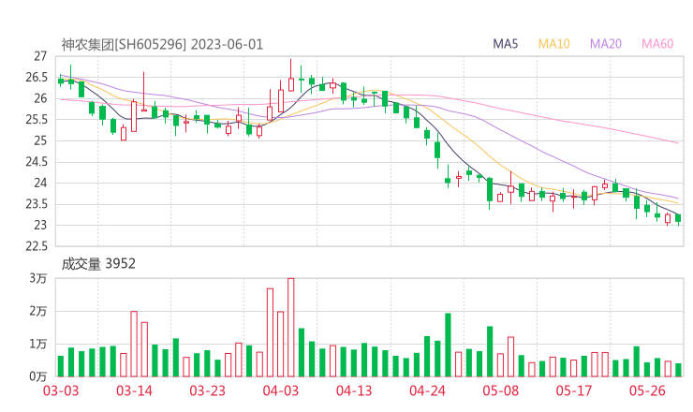Click the 05-08 date label
The width and height of the screenshot is (693, 412).
point(501,390)
